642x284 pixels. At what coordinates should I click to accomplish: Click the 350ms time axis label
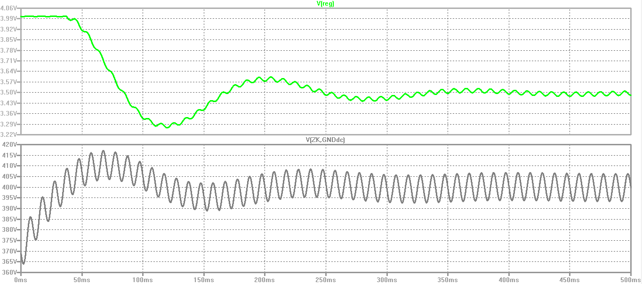(448, 279)
